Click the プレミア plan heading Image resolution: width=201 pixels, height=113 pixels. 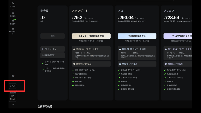169,11
